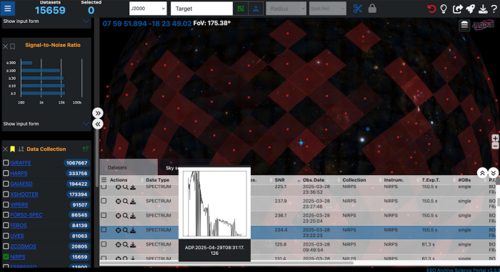Open the lightbulb hints icon
The height and width of the screenshot is (272, 500).
point(444,9)
